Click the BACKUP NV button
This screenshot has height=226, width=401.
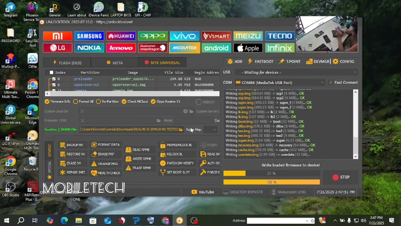(x=71, y=145)
